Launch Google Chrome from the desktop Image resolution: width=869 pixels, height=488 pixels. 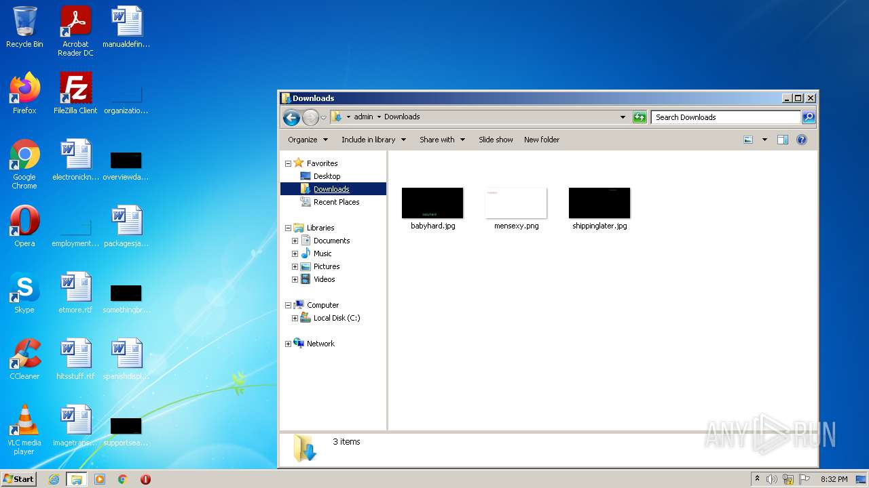click(x=24, y=163)
